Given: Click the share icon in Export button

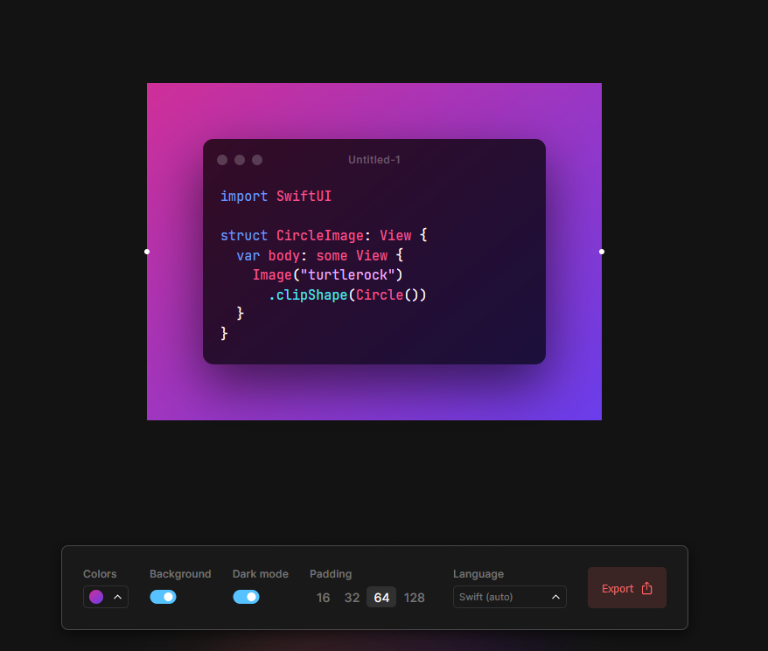Looking at the screenshot, I should point(647,588).
